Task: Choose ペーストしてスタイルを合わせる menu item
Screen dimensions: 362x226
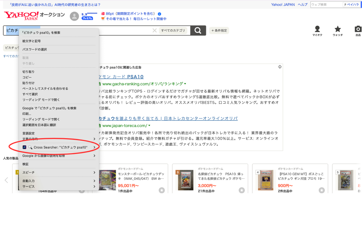Action: coord(59,88)
